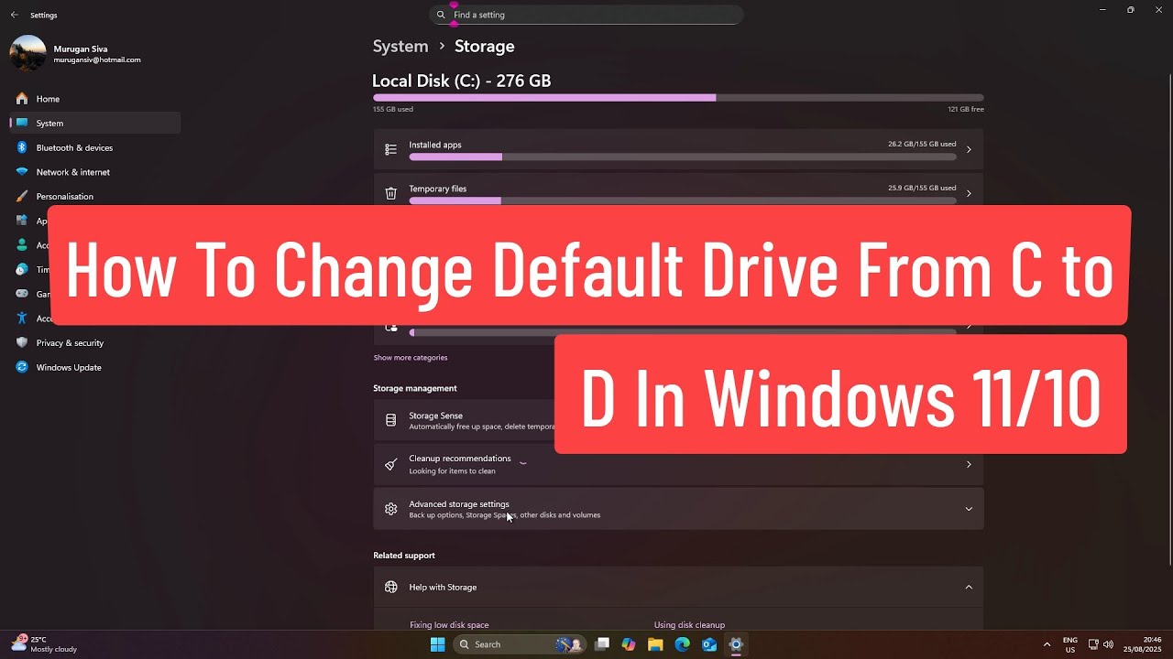Open Microsoft Edge from the taskbar
The image size is (1173, 659).
(x=682, y=644)
